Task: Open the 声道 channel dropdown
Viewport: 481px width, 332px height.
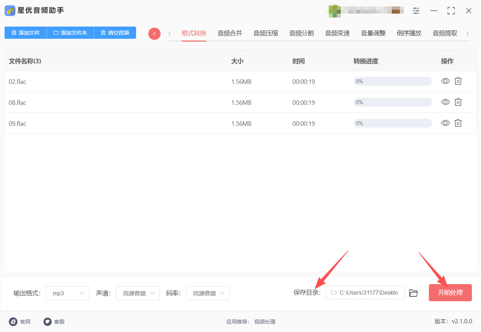Action: pos(138,293)
